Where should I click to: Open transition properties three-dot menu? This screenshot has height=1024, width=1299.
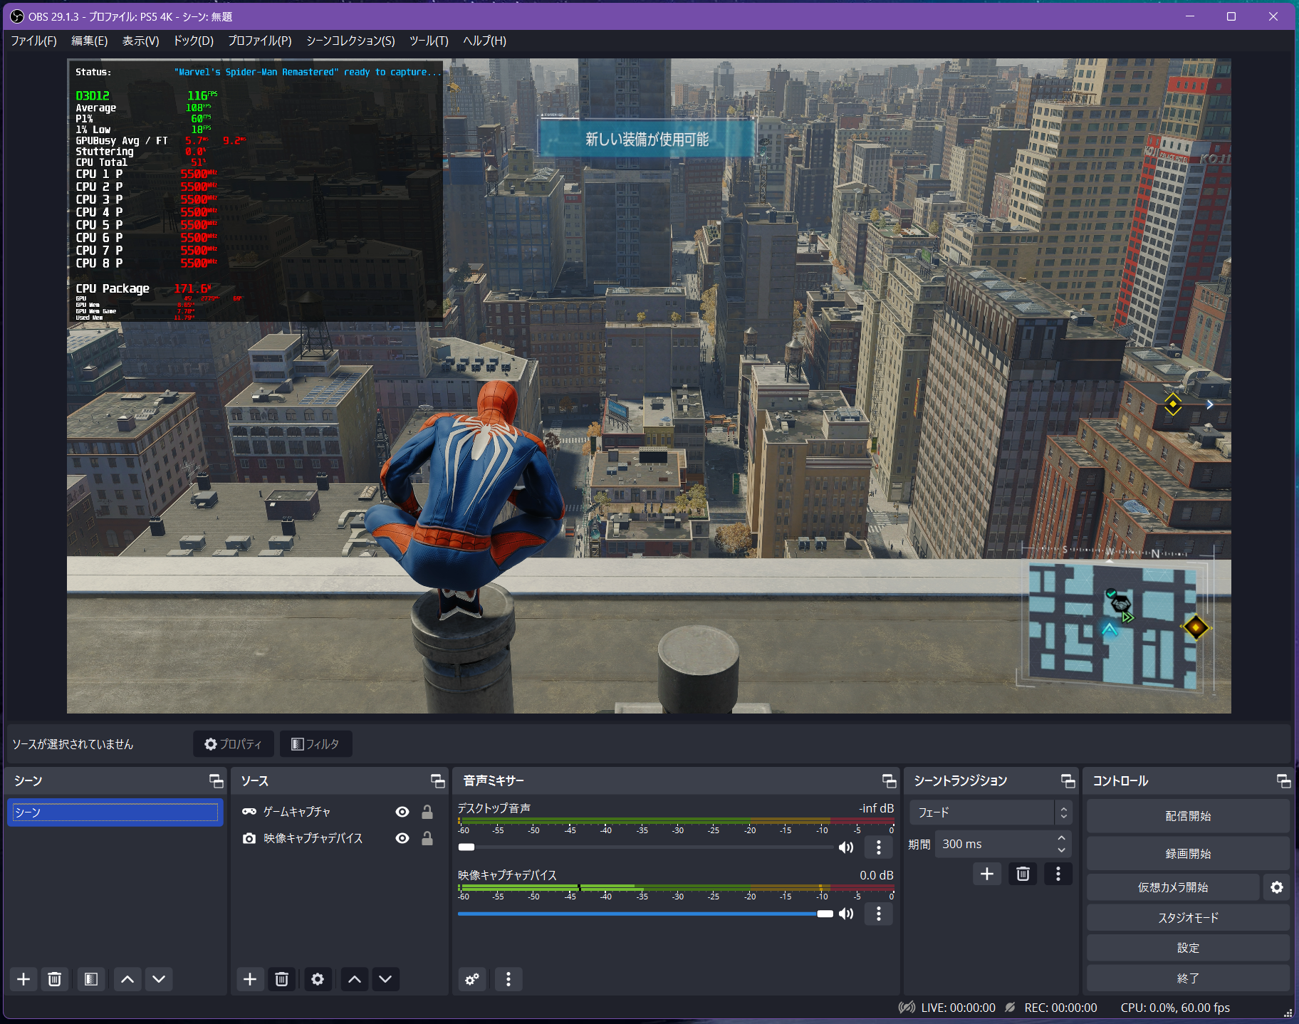(1058, 874)
